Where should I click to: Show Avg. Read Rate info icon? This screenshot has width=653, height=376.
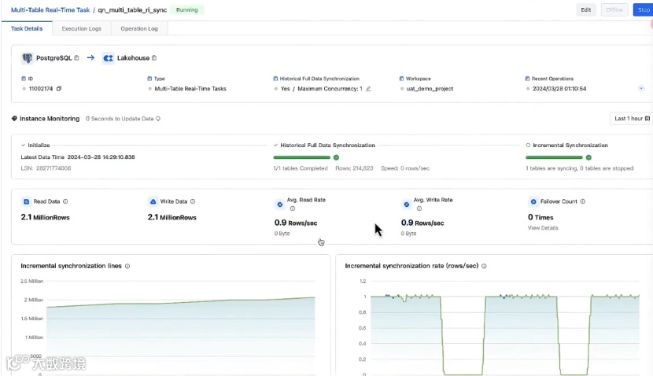coord(293,208)
